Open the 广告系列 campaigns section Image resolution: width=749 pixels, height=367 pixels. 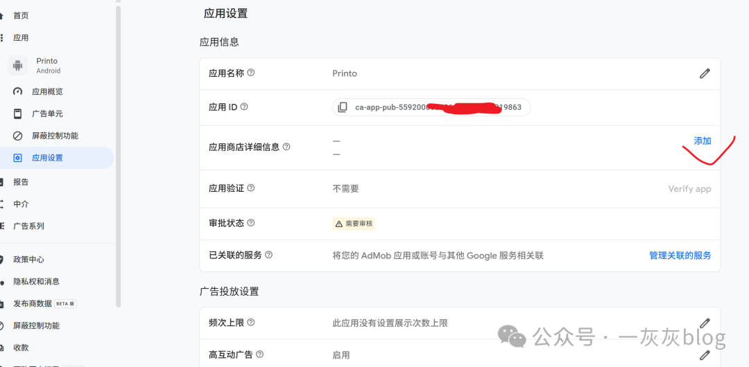28,226
